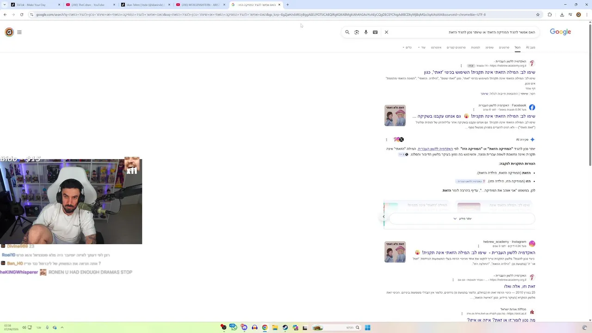Viewport: 592px width, 333px height.
Task: Switch to the שופינג (Shopping) tab
Action: pyautogui.click(x=489, y=47)
